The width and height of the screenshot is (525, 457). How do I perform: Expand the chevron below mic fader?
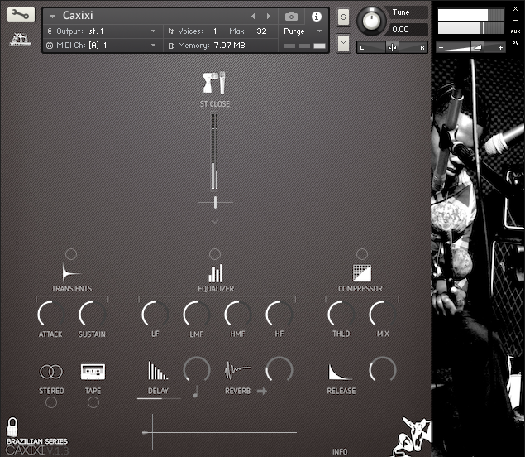[x=215, y=221]
